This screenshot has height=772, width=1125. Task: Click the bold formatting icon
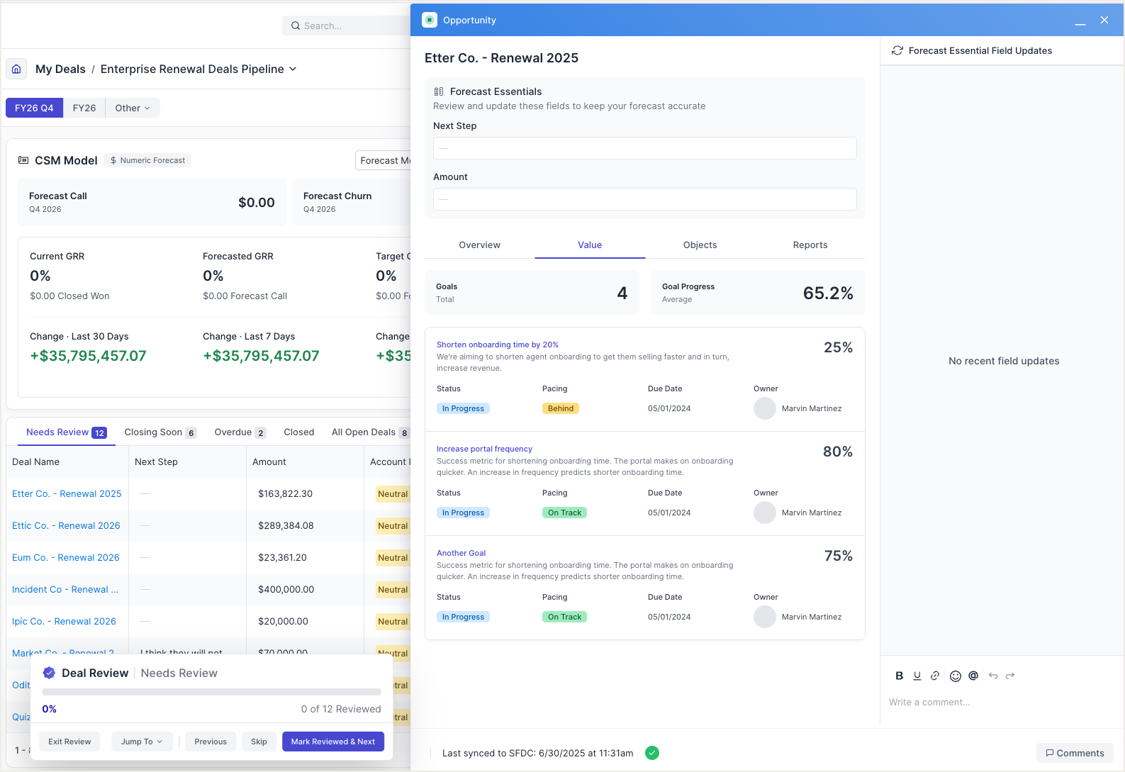coord(899,676)
